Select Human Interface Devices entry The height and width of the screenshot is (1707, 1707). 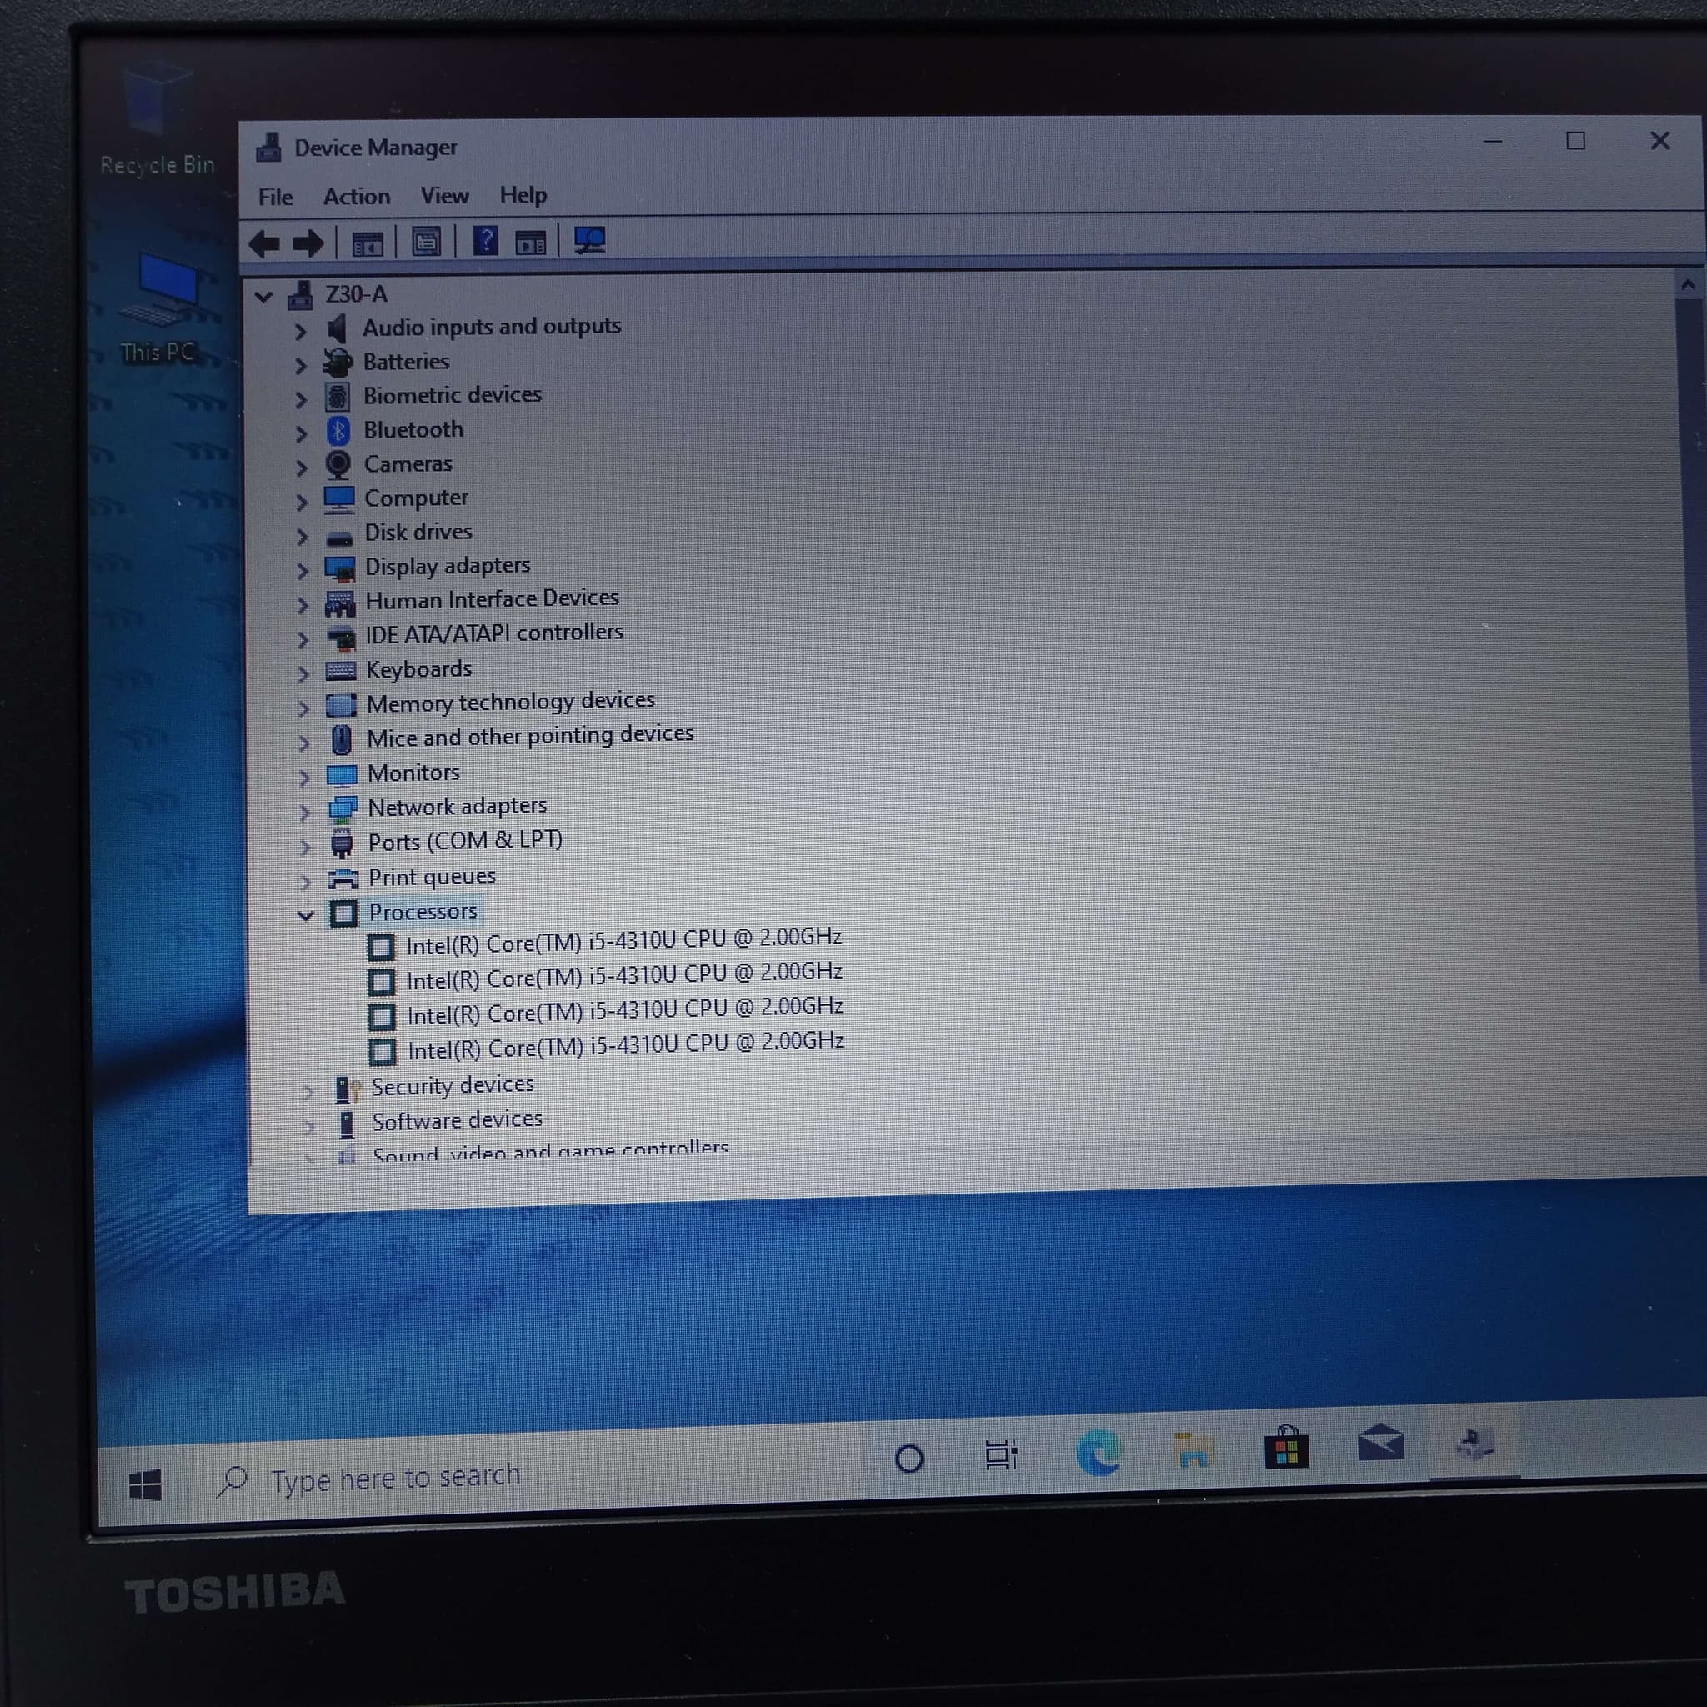pos(492,599)
